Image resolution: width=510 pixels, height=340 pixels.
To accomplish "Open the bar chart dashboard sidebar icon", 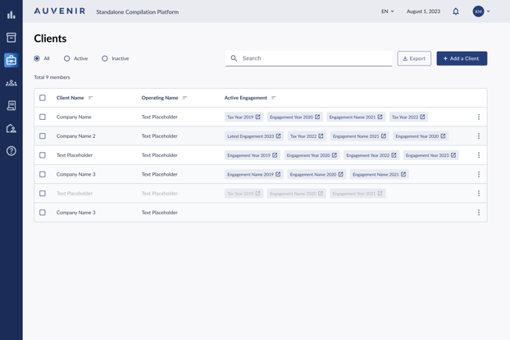I will click(x=11, y=15).
